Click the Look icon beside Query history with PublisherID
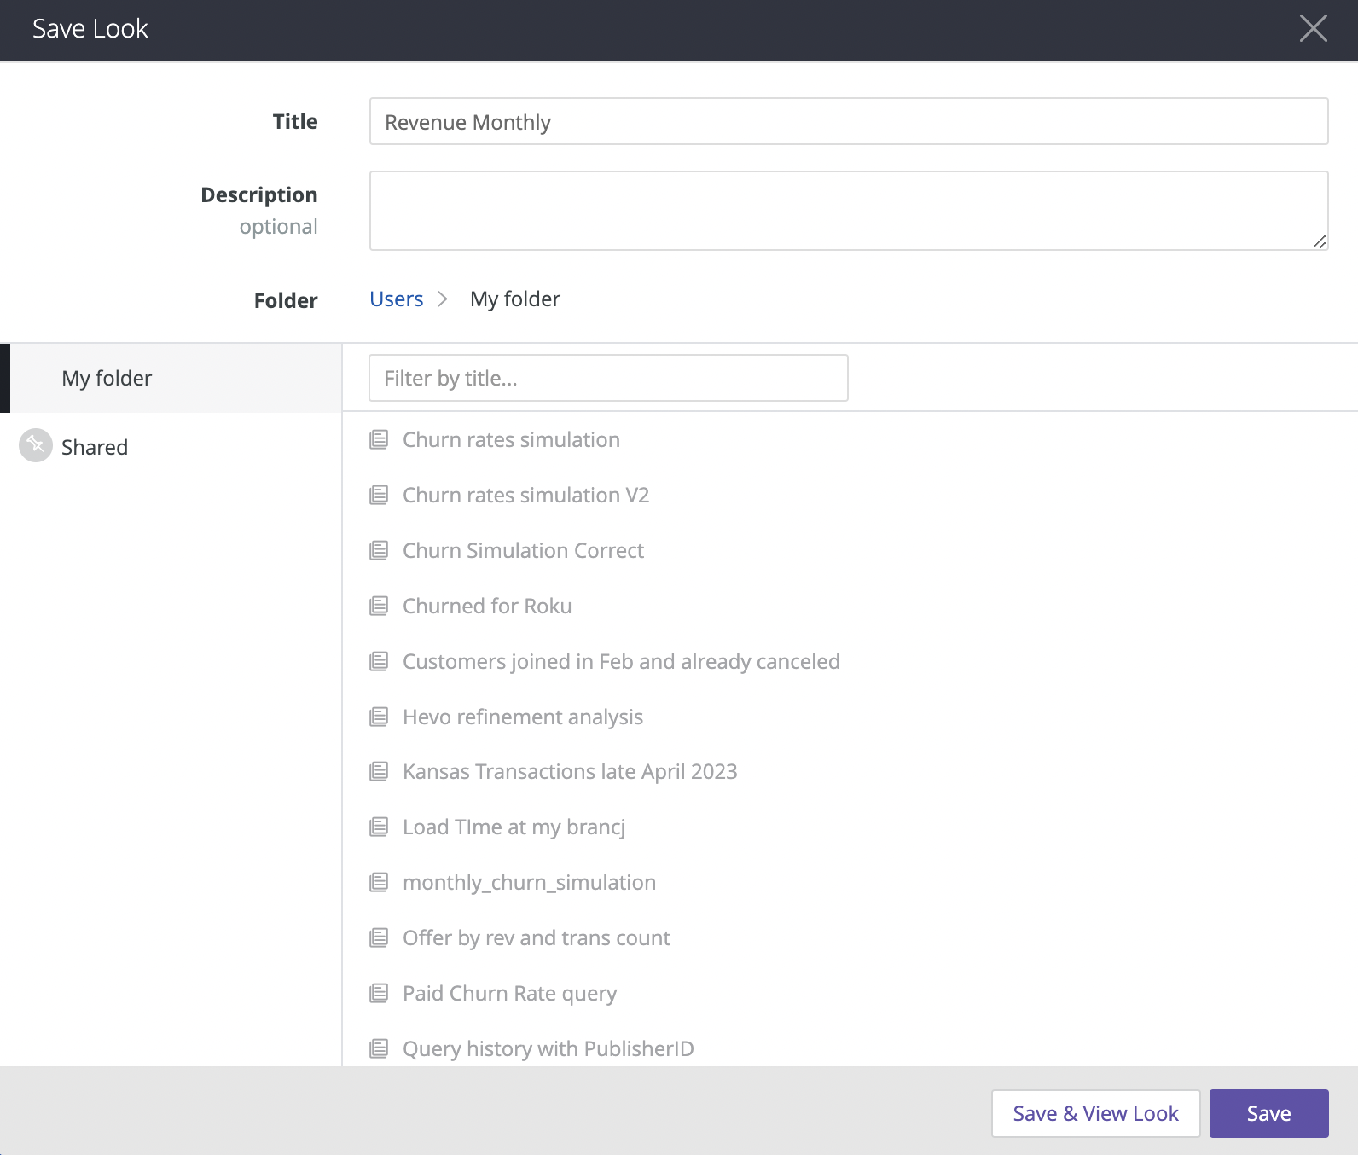Viewport: 1358px width, 1155px height. pyautogui.click(x=379, y=1049)
